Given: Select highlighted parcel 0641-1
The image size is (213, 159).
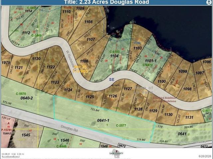Looking at the screenshot, I should pos(103,120).
